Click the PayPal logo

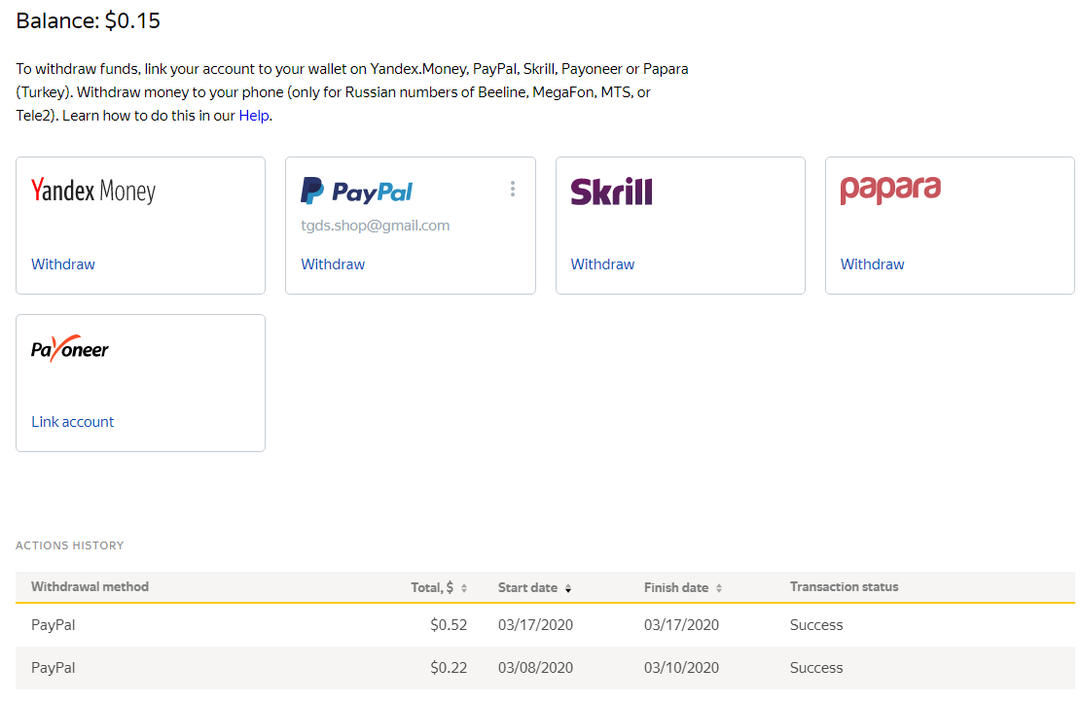(357, 191)
